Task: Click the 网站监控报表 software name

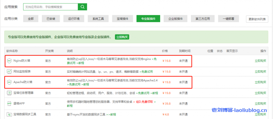Action: (x=22, y=72)
